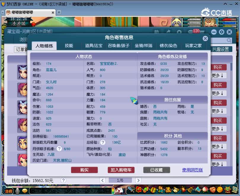The height and width of the screenshot is (196, 240).
Task: Click the 已收藏 button
Action: click(x=156, y=170)
